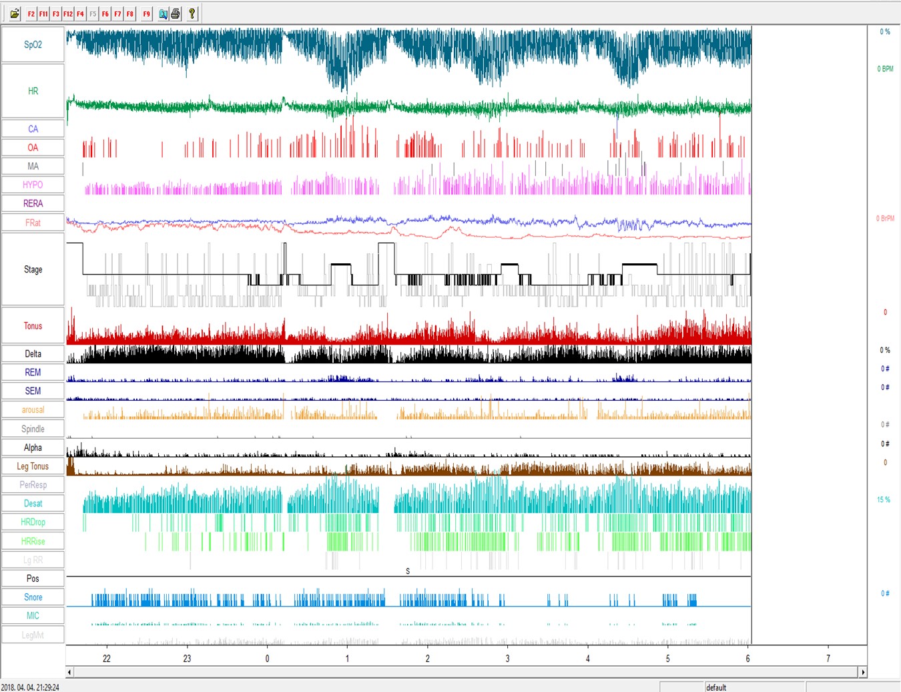901x692 pixels.
Task: Click the Stage channel label
Action: (x=33, y=269)
